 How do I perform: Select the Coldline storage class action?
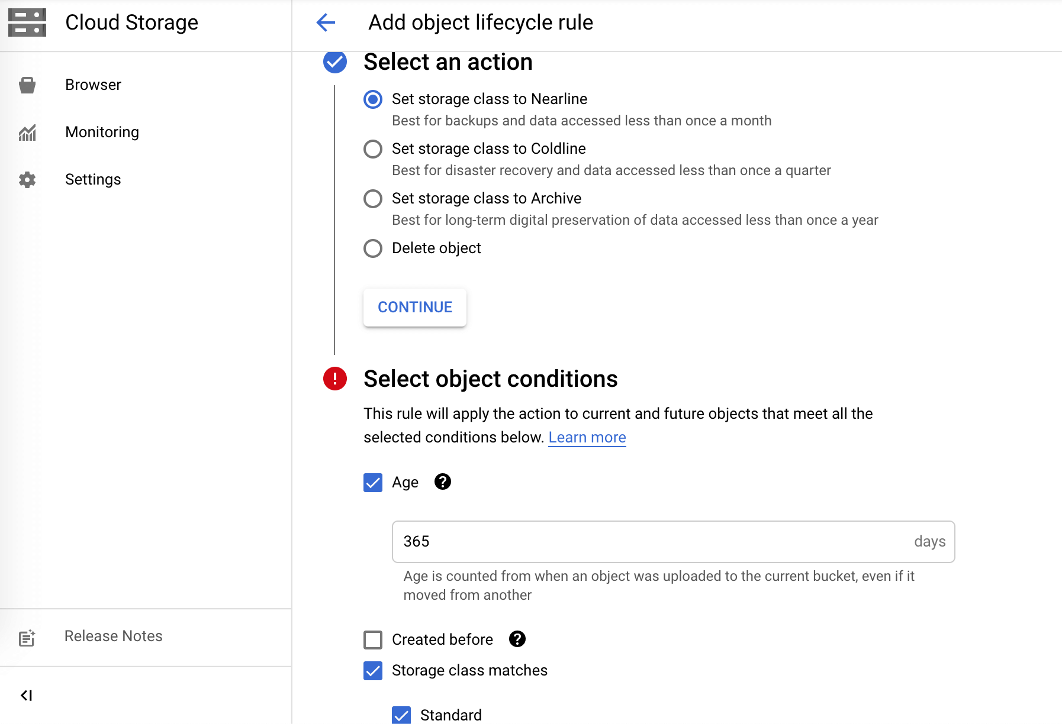pos(373,149)
